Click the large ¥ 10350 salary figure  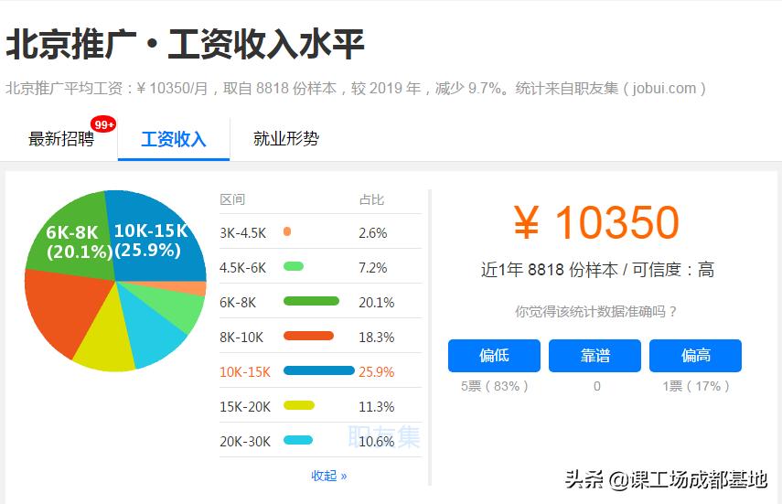pyautogui.click(x=596, y=222)
